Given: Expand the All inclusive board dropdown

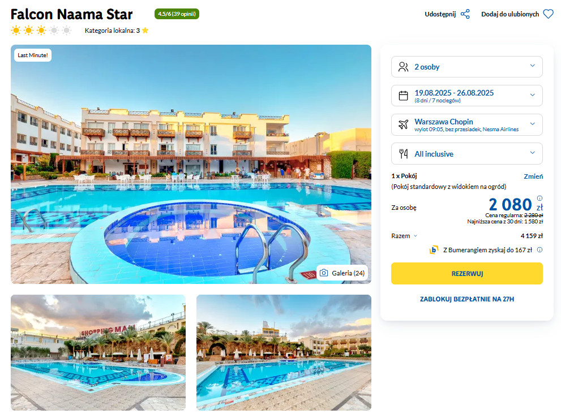Looking at the screenshot, I should pos(467,154).
